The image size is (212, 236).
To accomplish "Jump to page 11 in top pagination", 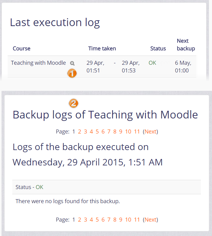I will 137,132.
